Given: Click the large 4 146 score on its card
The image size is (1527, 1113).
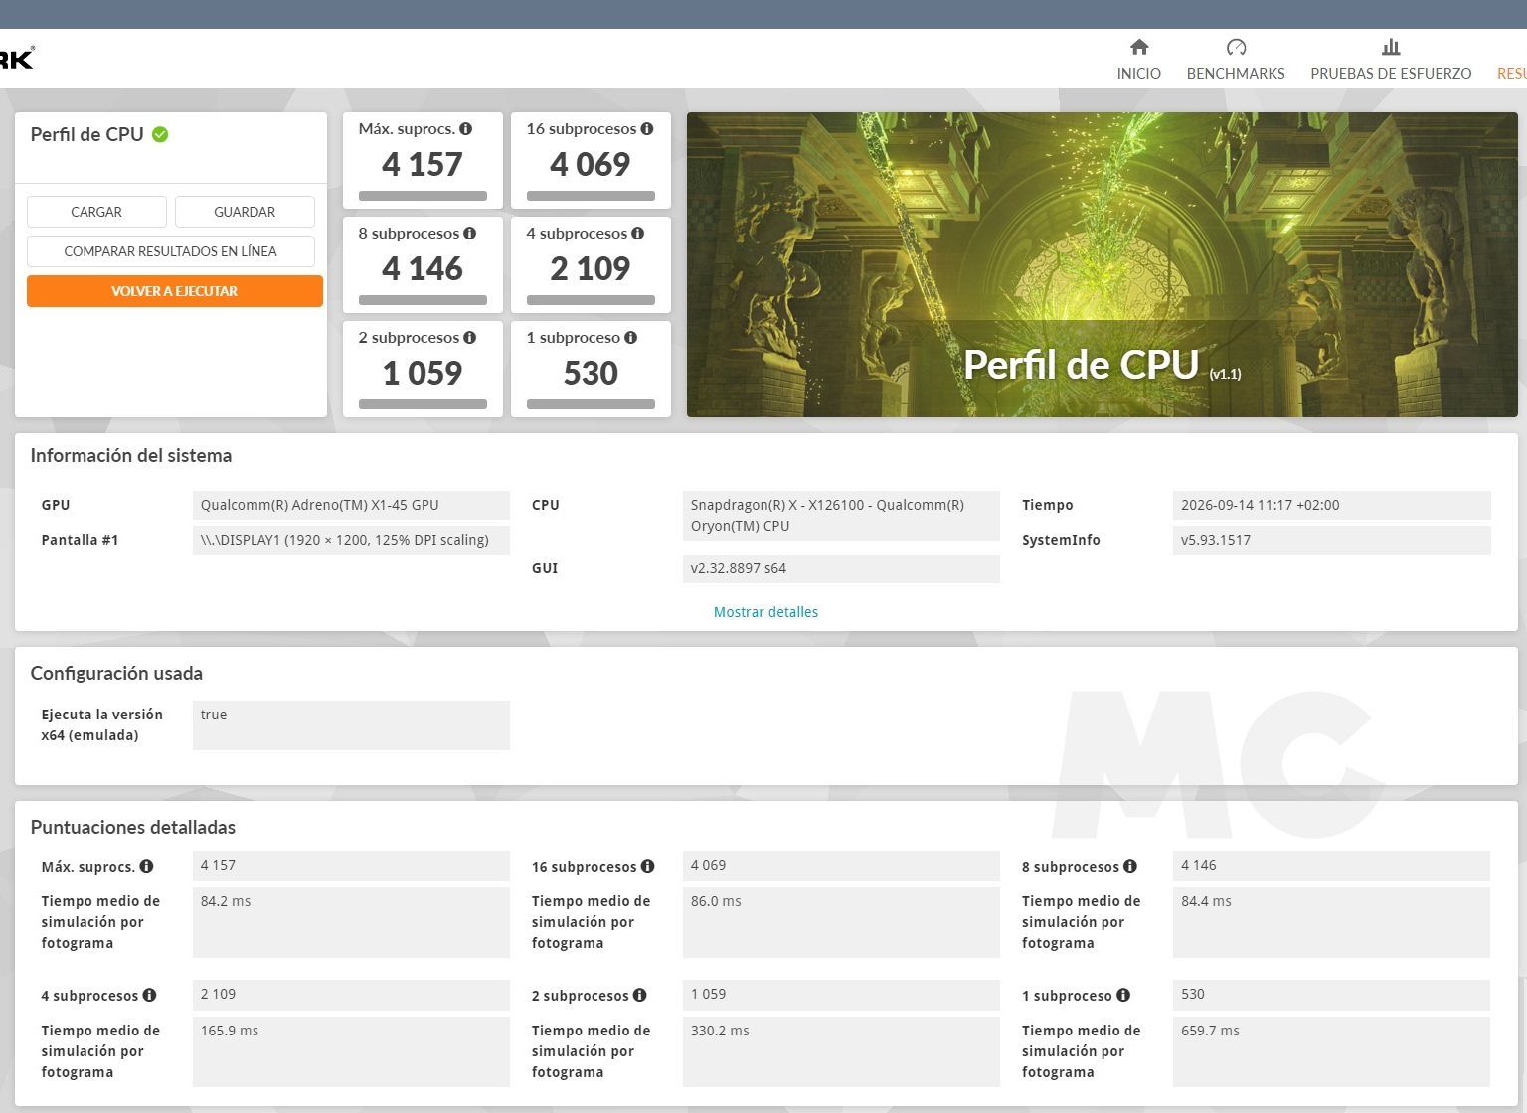Looking at the screenshot, I should [x=423, y=268].
